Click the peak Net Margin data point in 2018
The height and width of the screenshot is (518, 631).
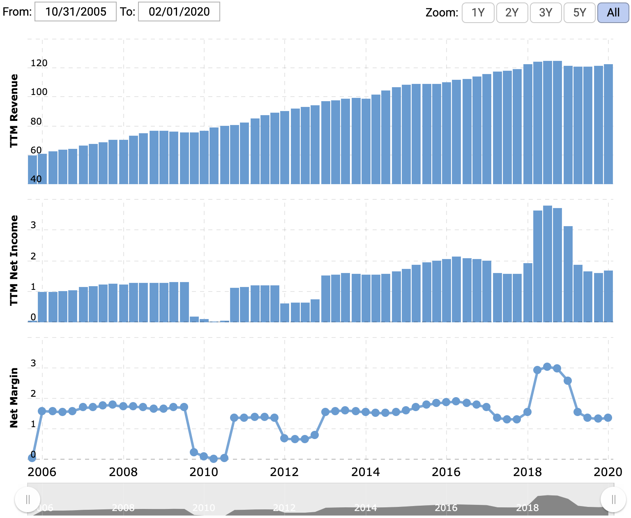pyautogui.click(x=547, y=367)
